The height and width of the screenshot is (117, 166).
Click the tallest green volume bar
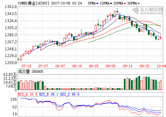[139, 83]
